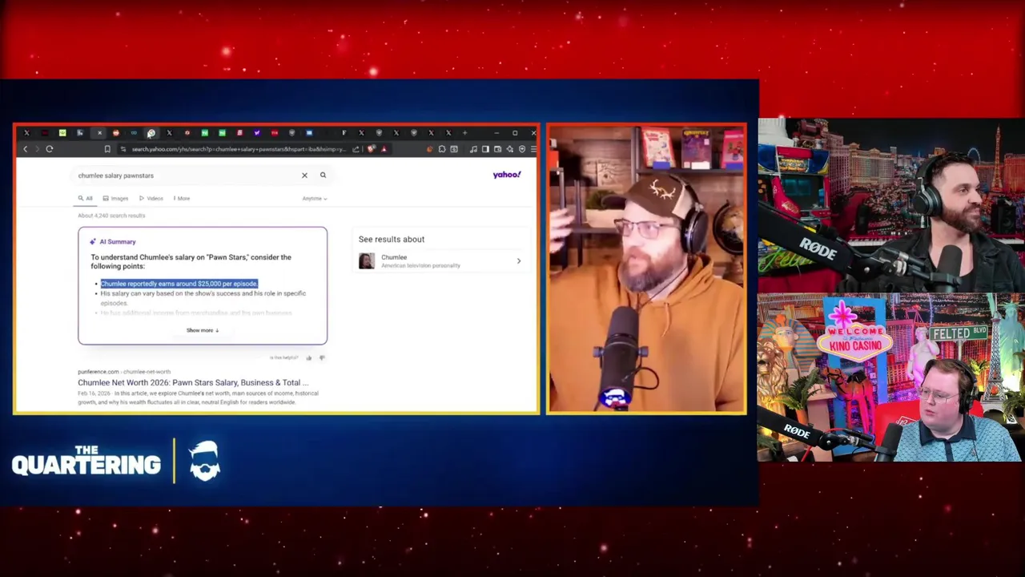Click the Chumlee Net Worth 2026 result link
Screen dimensions: 1025x577
(x=193, y=383)
